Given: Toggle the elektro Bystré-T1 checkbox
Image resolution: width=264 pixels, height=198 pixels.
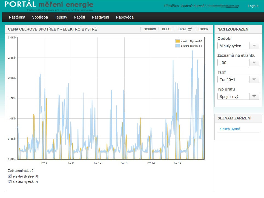Looking at the screenshot, I should click(10, 182).
